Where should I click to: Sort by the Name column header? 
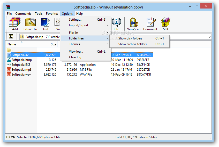[x=21, y=44]
